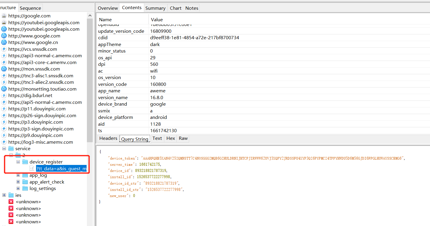430x226 pixels.
Task: Click the lightning icon next to dig.bdurl.net
Action: pyautogui.click(x=4, y=96)
